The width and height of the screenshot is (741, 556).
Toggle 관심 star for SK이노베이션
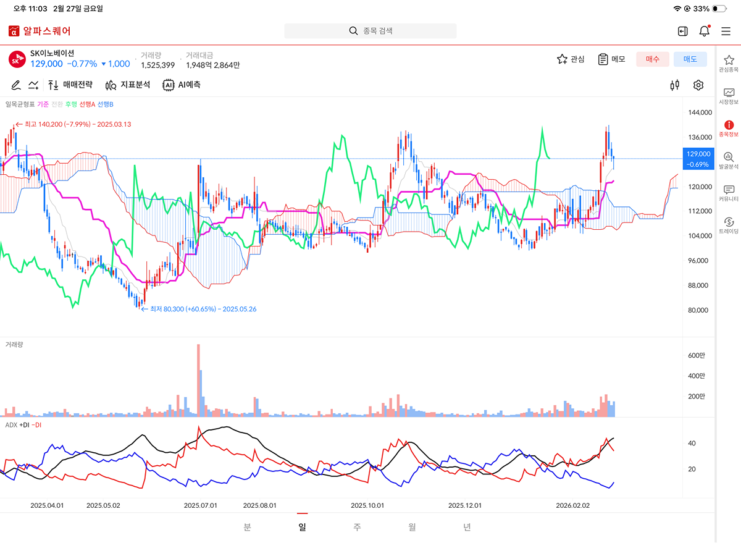570,59
